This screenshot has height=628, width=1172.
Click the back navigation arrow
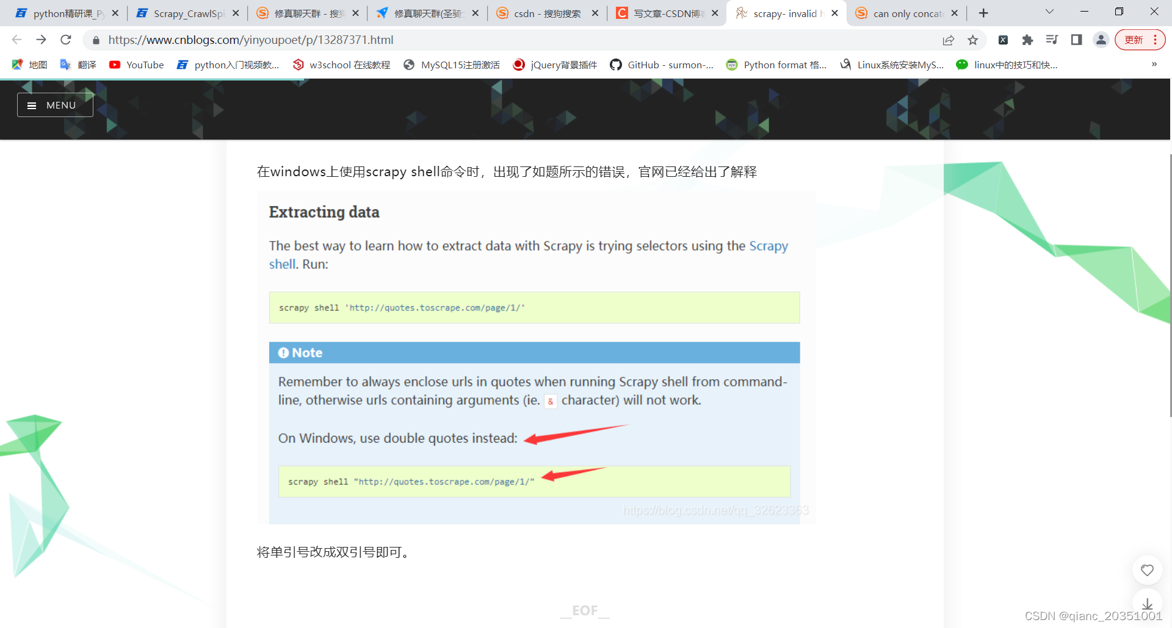(16, 40)
